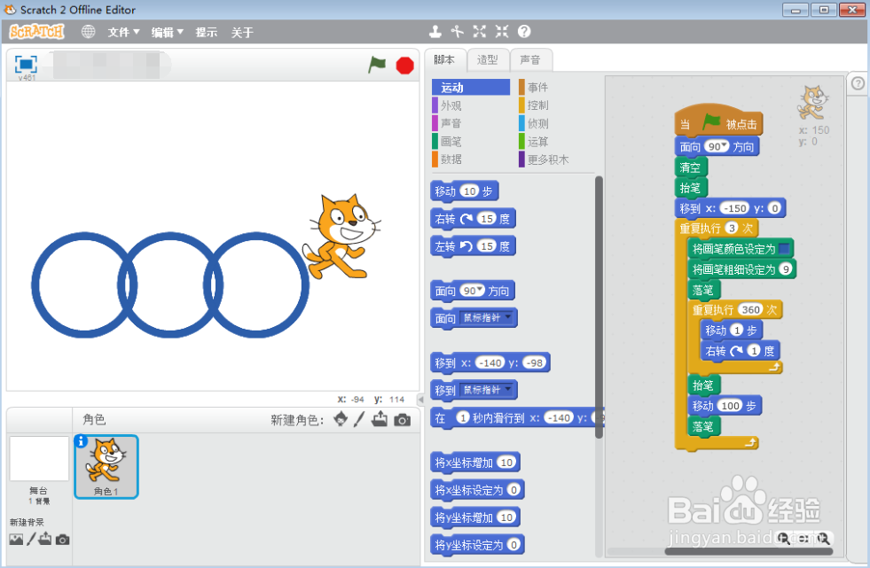Select the scissors delete tool
This screenshot has height=568, width=870.
(458, 32)
